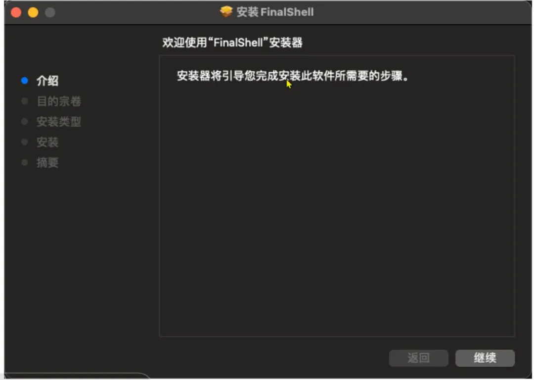Click the 欢迎使用“FinalShell”安装器 heading
534x380 pixels.
click(x=232, y=43)
